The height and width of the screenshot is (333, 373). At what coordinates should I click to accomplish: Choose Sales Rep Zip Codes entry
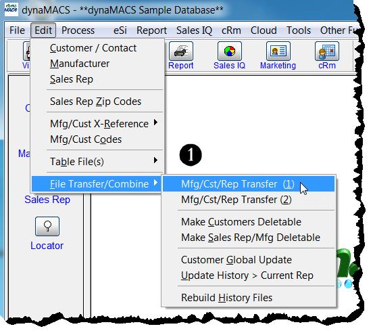point(98,102)
